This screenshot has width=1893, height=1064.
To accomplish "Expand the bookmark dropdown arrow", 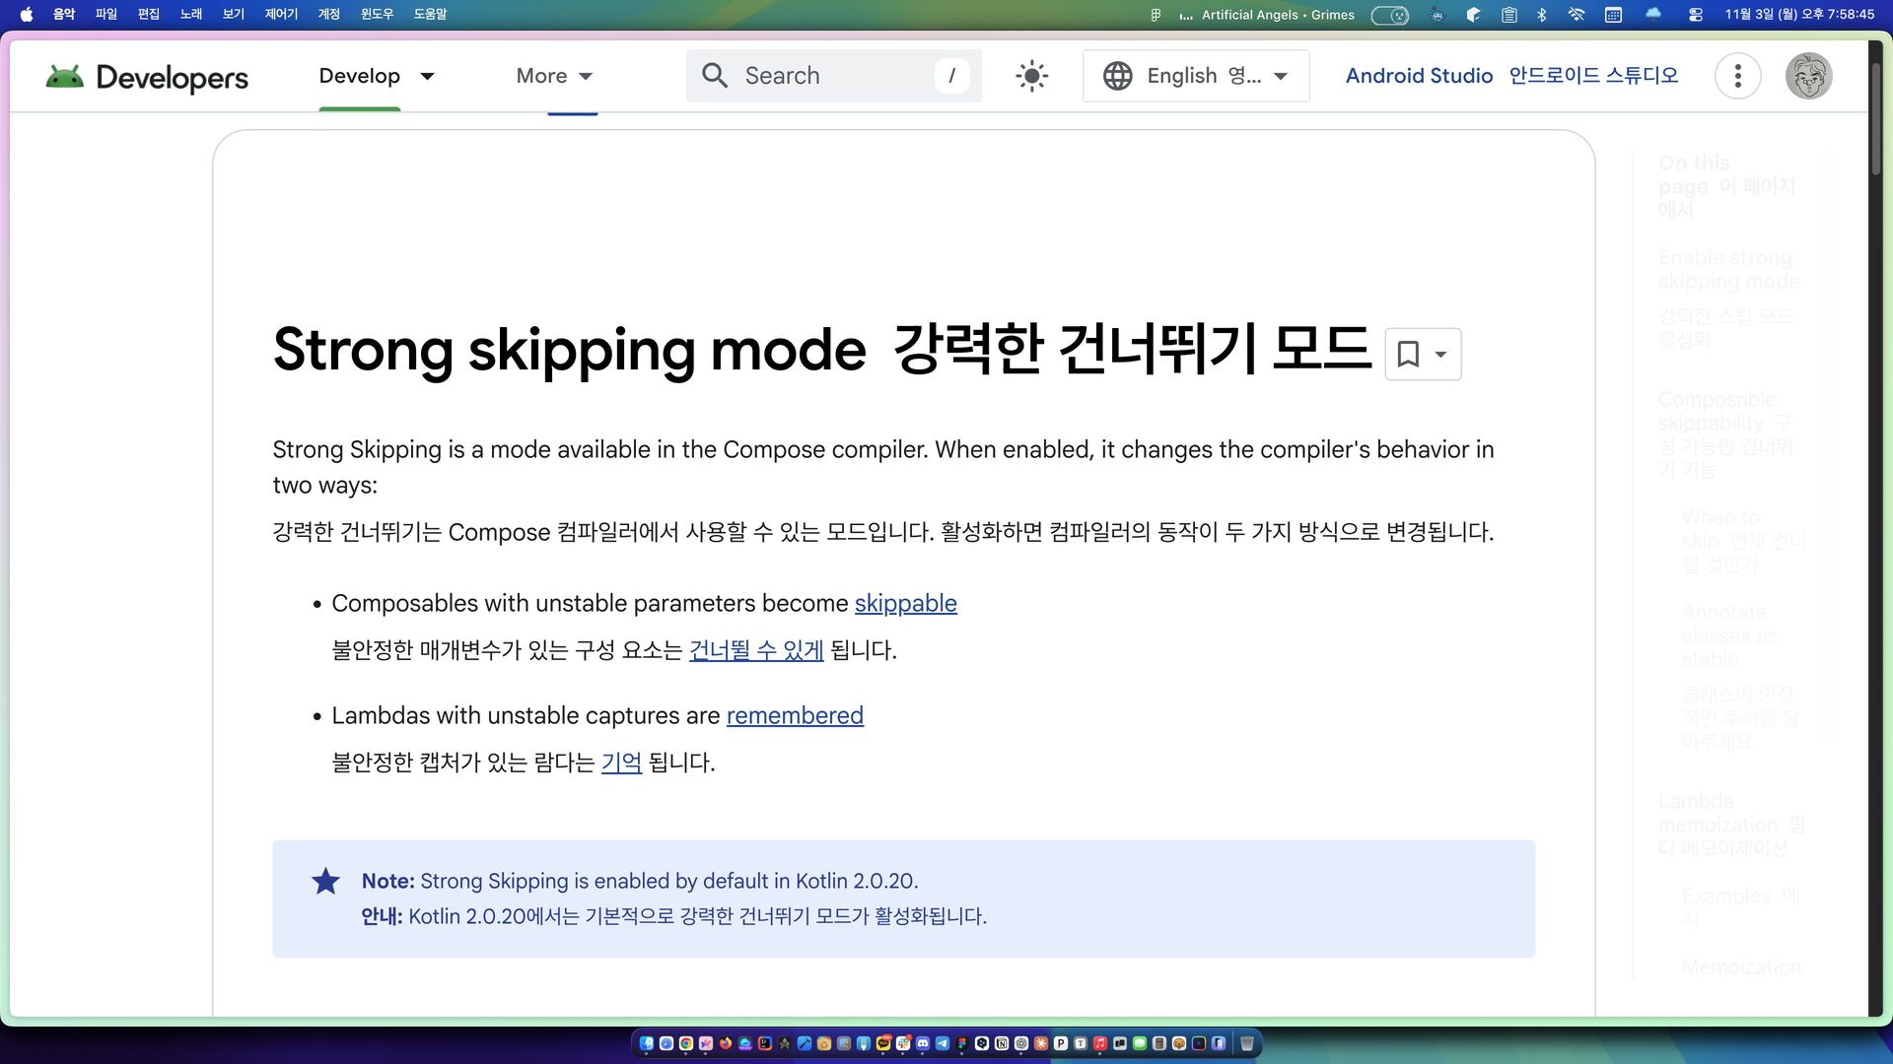I will pyautogui.click(x=1440, y=355).
